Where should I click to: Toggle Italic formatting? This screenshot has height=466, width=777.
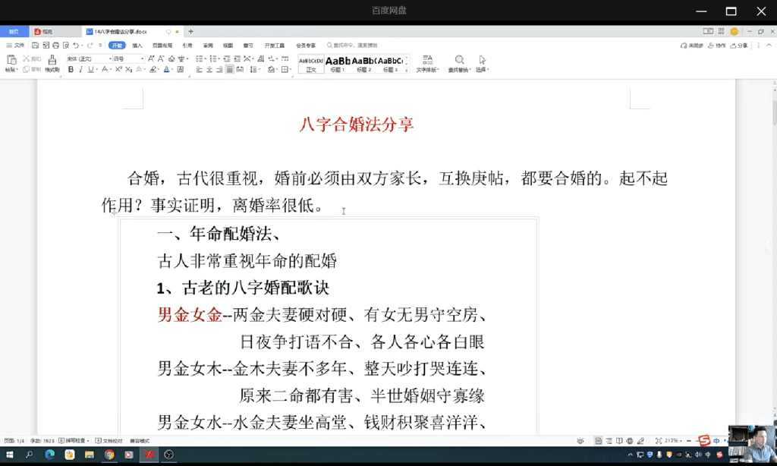pos(80,70)
